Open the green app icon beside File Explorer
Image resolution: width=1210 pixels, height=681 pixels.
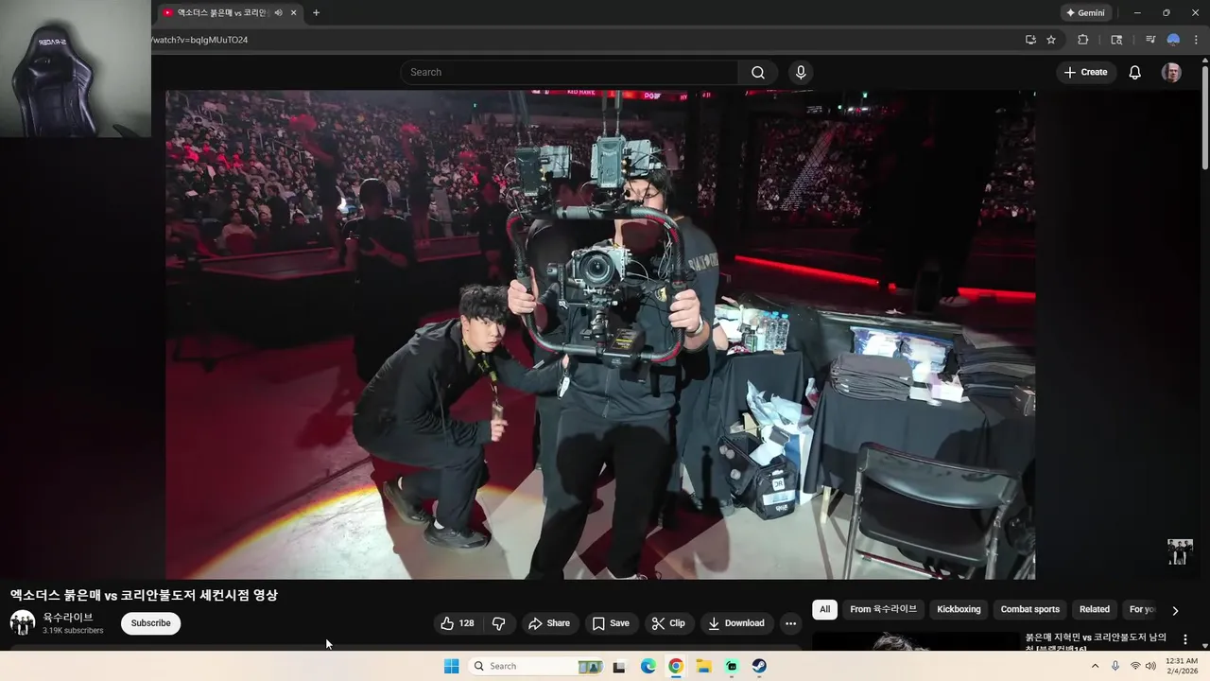point(732,666)
